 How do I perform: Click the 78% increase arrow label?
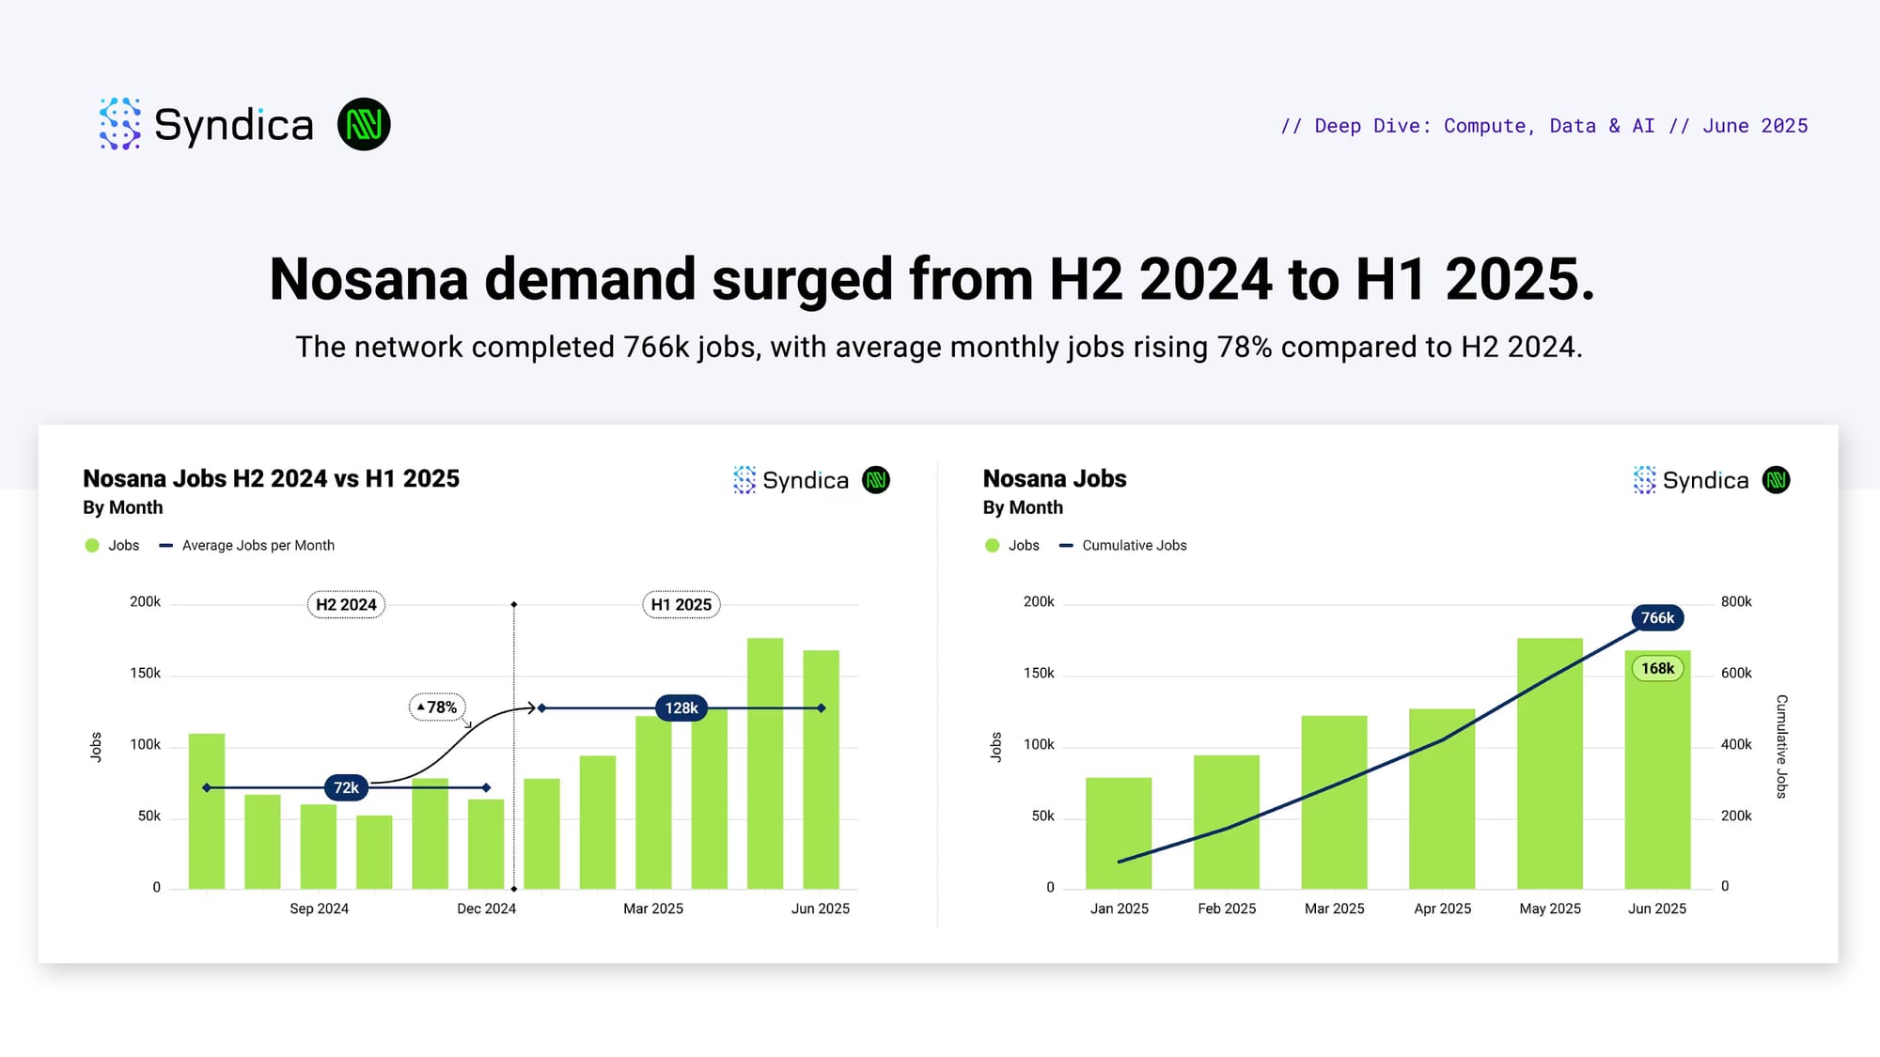point(437,707)
